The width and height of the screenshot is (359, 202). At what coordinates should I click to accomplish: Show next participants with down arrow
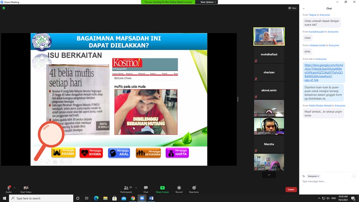coord(269,175)
